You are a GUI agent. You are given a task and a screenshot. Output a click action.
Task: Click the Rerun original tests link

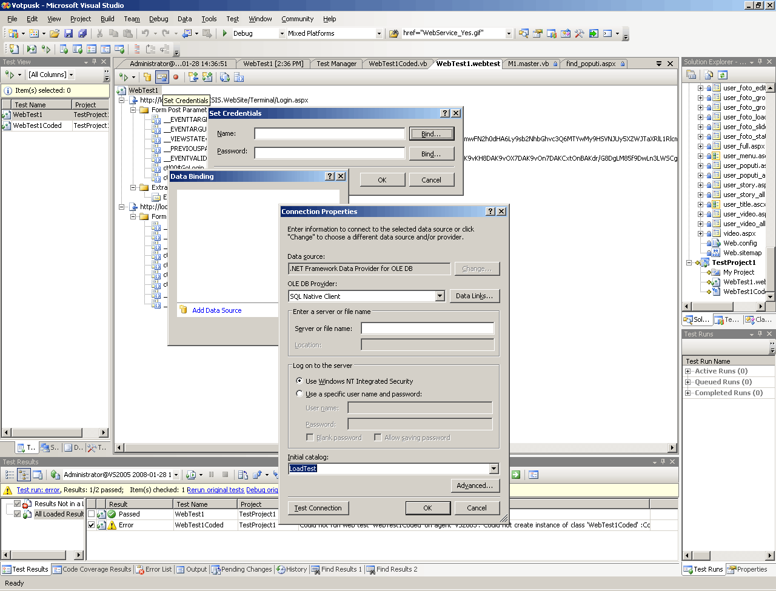215,490
